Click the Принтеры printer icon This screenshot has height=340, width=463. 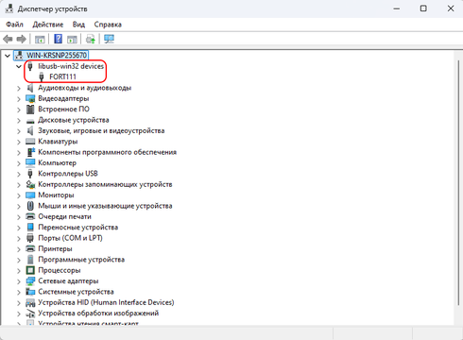30,248
